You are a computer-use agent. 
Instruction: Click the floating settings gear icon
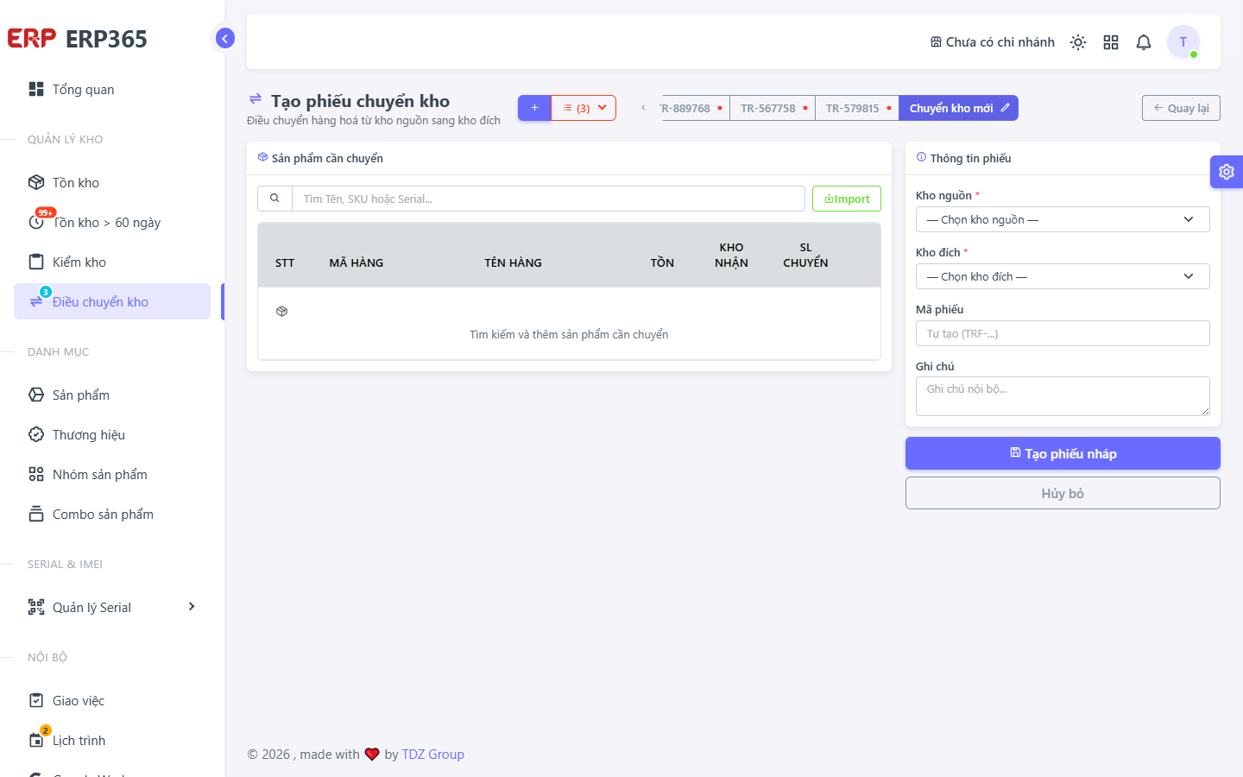point(1227,172)
